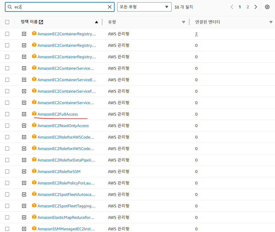Click the 38 개 일치 match count
This screenshot has height=232, width=275.
pos(184,7)
